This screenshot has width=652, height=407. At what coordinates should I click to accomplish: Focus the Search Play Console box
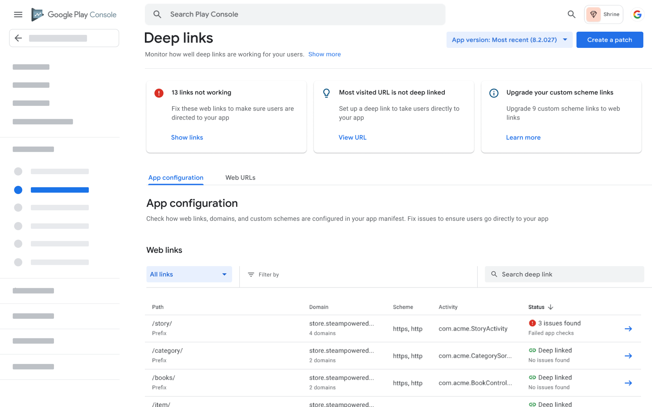point(295,14)
